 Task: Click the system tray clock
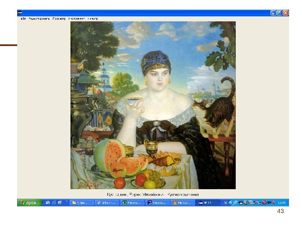282,203
